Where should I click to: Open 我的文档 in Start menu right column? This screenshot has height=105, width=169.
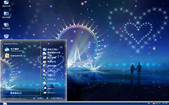click(x=50, y=49)
